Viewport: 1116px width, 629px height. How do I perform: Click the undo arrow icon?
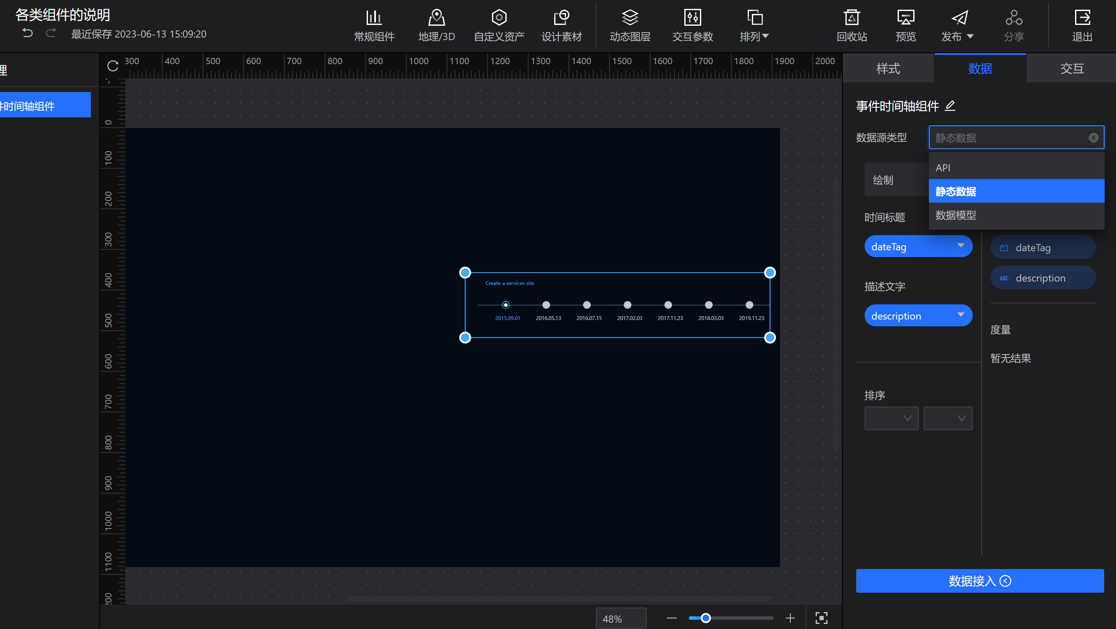tap(27, 33)
